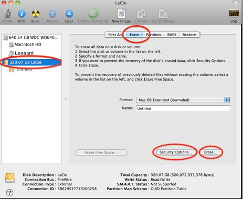Switch to the Erase tab

(x=134, y=35)
